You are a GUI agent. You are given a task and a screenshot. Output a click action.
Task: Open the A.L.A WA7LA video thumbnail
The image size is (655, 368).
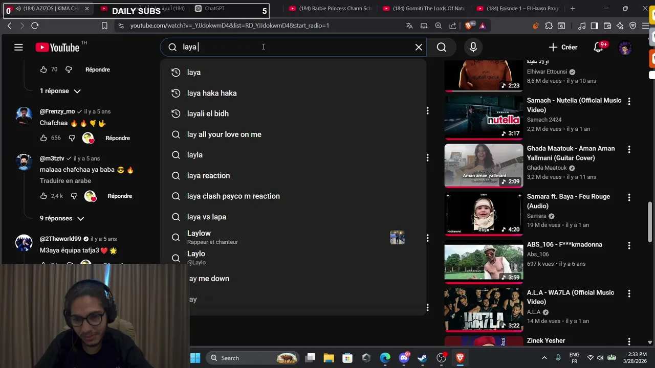pyautogui.click(x=484, y=309)
